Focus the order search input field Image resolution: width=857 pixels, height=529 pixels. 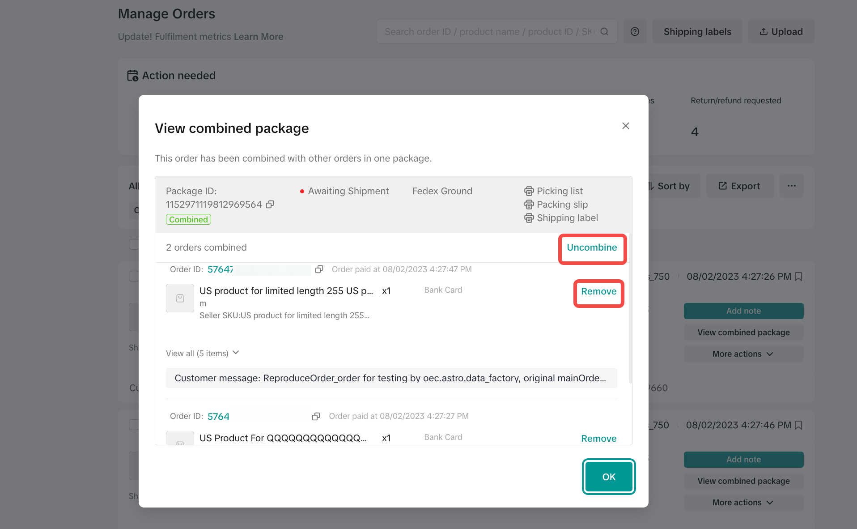pos(488,32)
